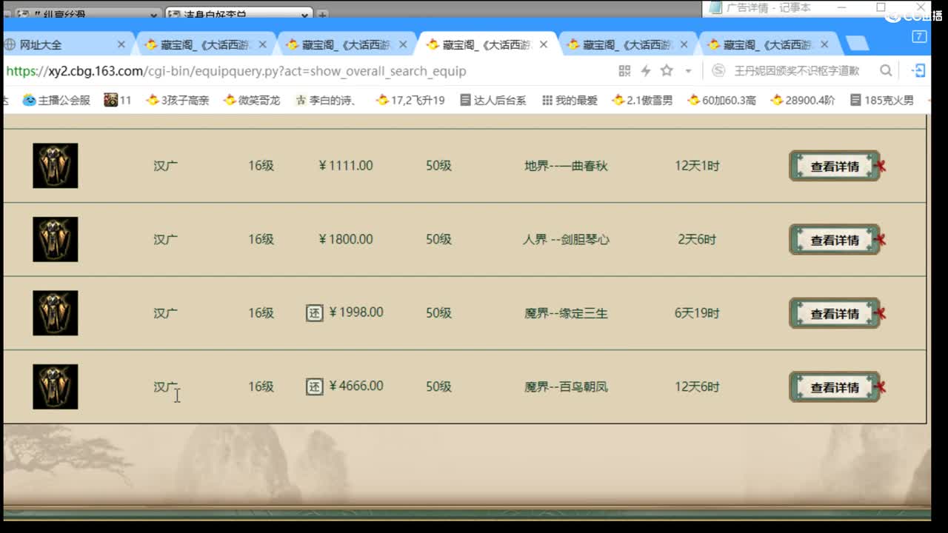Click the login icon at toolbar end

(x=919, y=70)
